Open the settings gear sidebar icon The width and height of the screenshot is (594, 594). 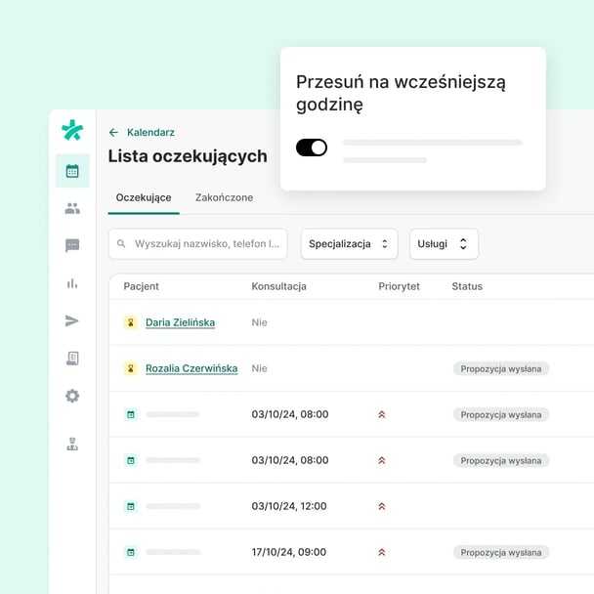(x=72, y=396)
